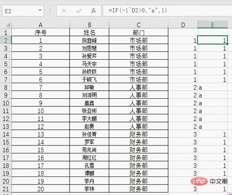Select row 14 header
This screenshot has height=195, width=232.
[5, 134]
